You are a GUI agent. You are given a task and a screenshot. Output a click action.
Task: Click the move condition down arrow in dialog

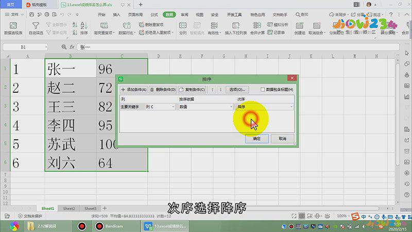[x=220, y=90]
